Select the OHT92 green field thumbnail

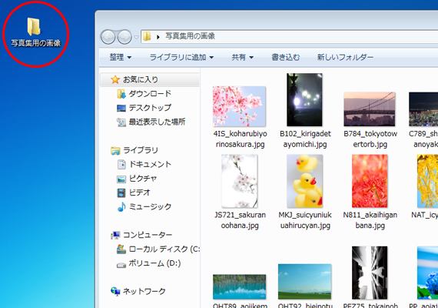(304, 282)
